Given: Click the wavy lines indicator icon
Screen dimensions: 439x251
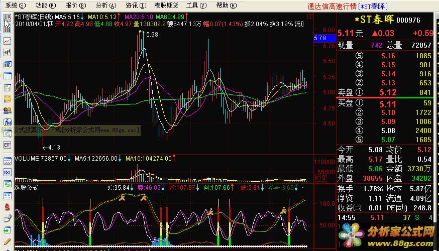Looking at the screenshot, I should point(7,161).
